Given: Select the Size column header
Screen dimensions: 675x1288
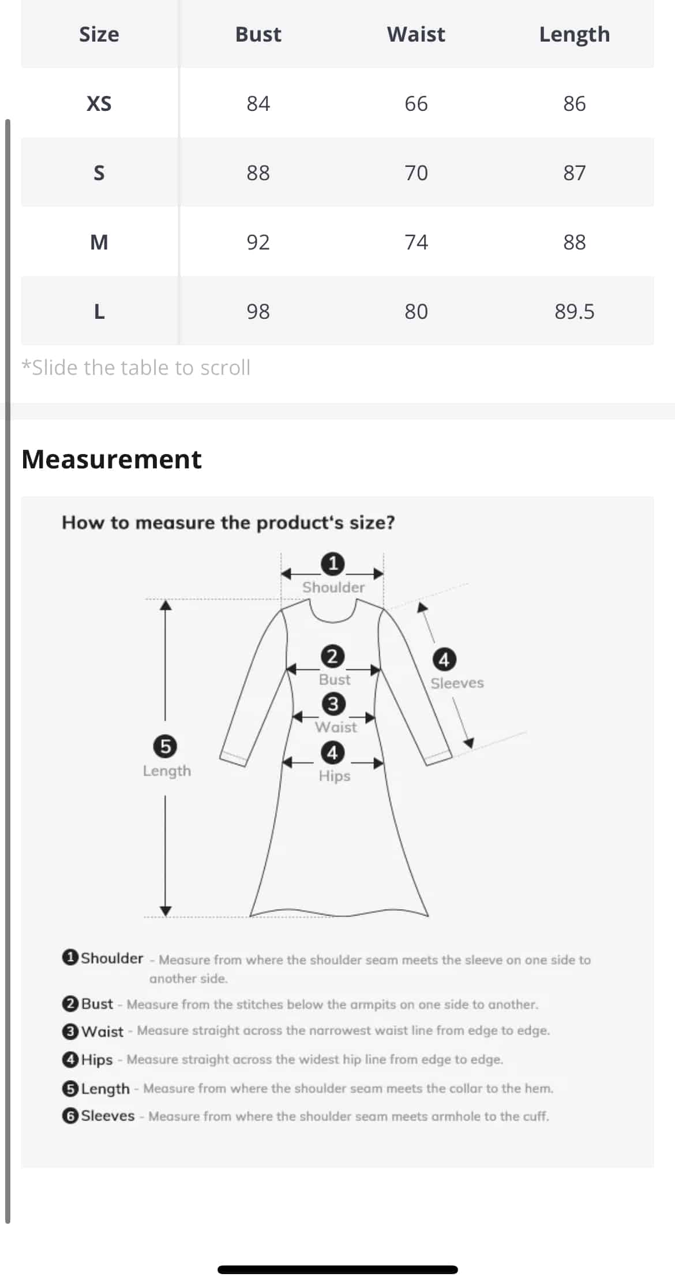Looking at the screenshot, I should tap(99, 35).
